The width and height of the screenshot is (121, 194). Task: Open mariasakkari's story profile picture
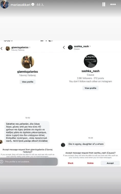coord(5,4)
